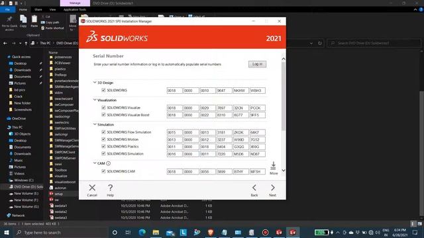Open the address bar history dropdown
424x238 pixels.
[311, 43]
